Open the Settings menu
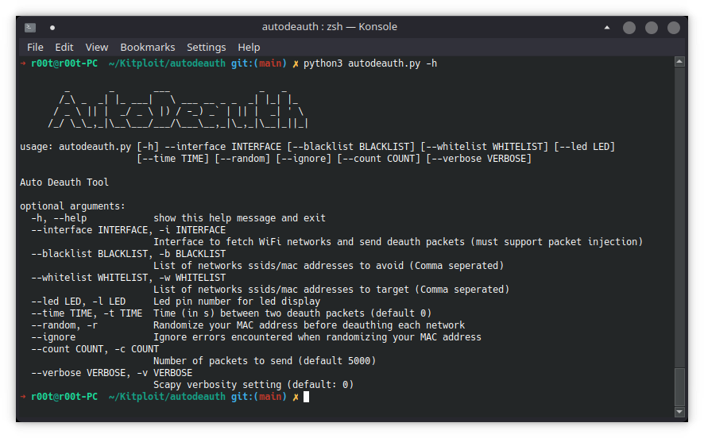704x438 pixels. (206, 47)
